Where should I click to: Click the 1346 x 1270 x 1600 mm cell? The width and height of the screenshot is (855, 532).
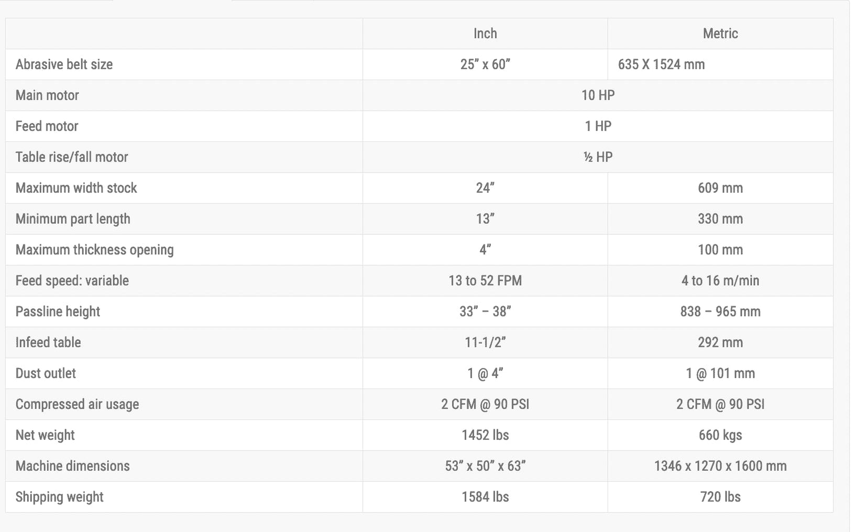[x=720, y=466]
